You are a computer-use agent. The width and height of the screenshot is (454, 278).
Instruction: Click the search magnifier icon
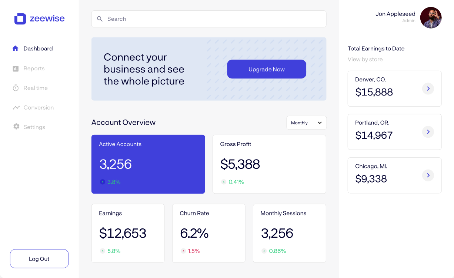100,19
